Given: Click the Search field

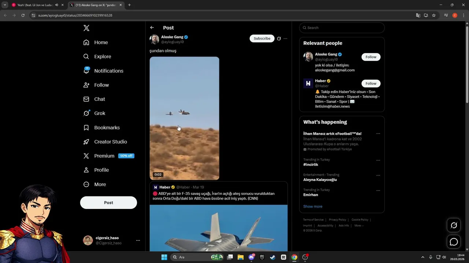Looking at the screenshot, I should (x=342, y=28).
